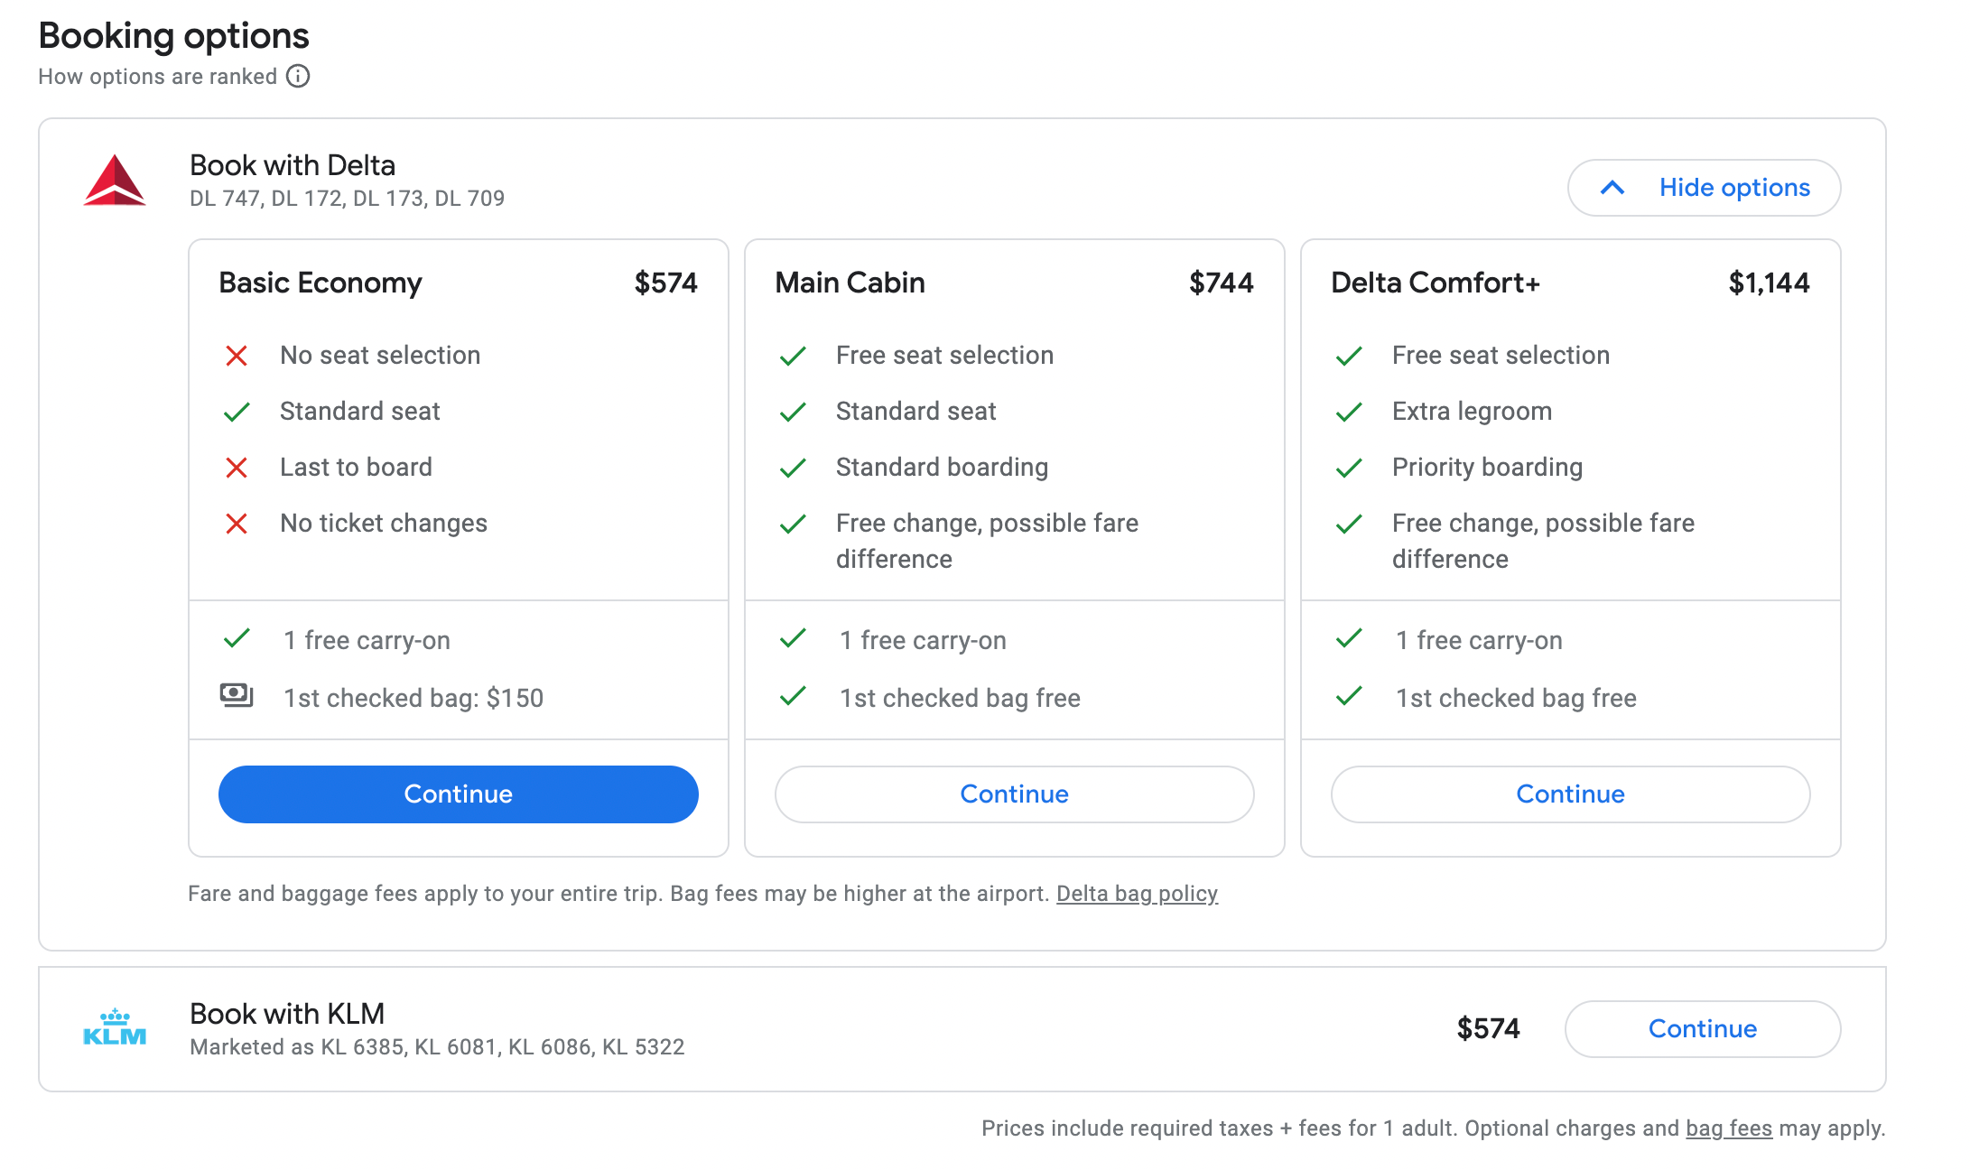Viewport: 1970px width, 1170px height.
Task: Click the Delta airline logo
Action: coord(115,181)
